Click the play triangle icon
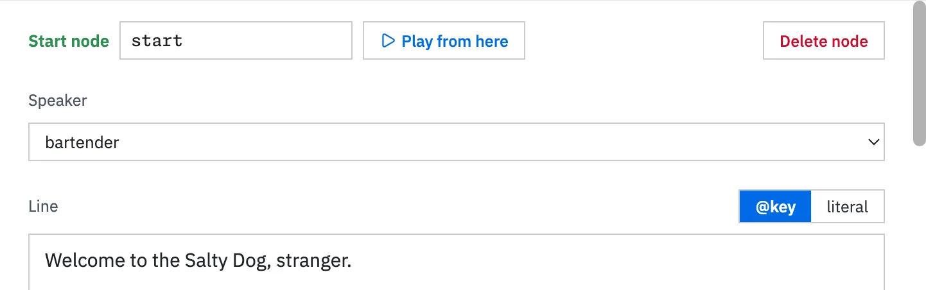The height and width of the screenshot is (290, 926). 388,41
